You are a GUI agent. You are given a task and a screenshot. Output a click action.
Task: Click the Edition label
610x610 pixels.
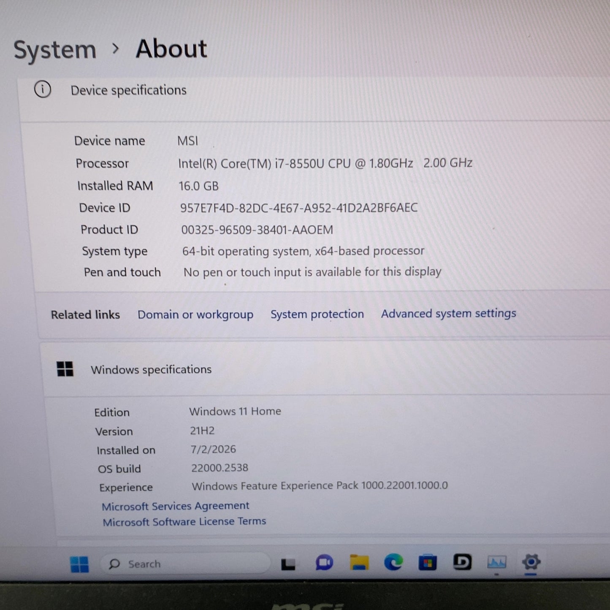tap(112, 412)
